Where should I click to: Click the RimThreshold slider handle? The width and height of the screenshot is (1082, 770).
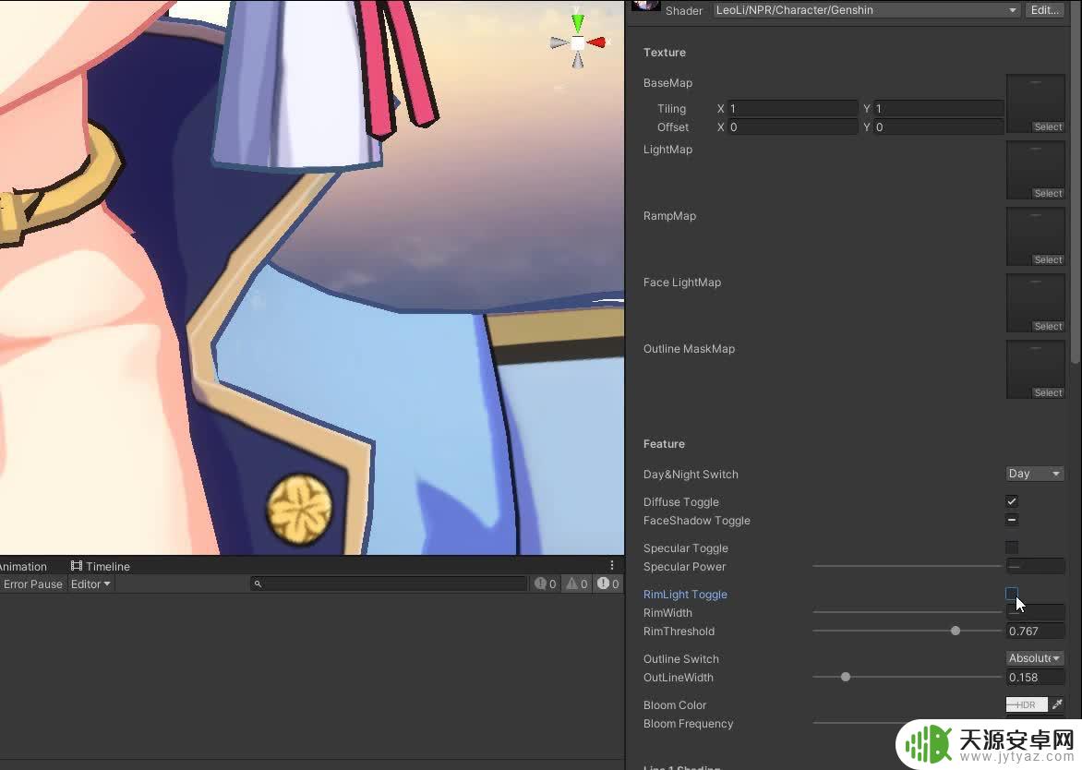(955, 631)
